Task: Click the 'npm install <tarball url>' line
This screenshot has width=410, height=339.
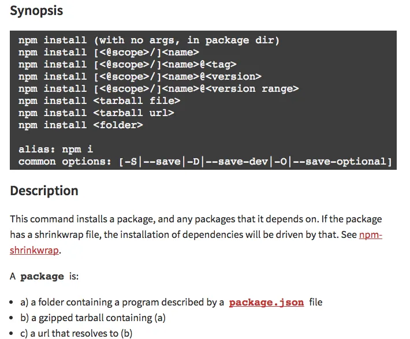Action: pos(96,113)
